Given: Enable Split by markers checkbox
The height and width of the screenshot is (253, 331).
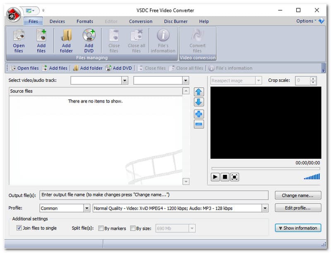Looking at the screenshot, I should [x=101, y=228].
